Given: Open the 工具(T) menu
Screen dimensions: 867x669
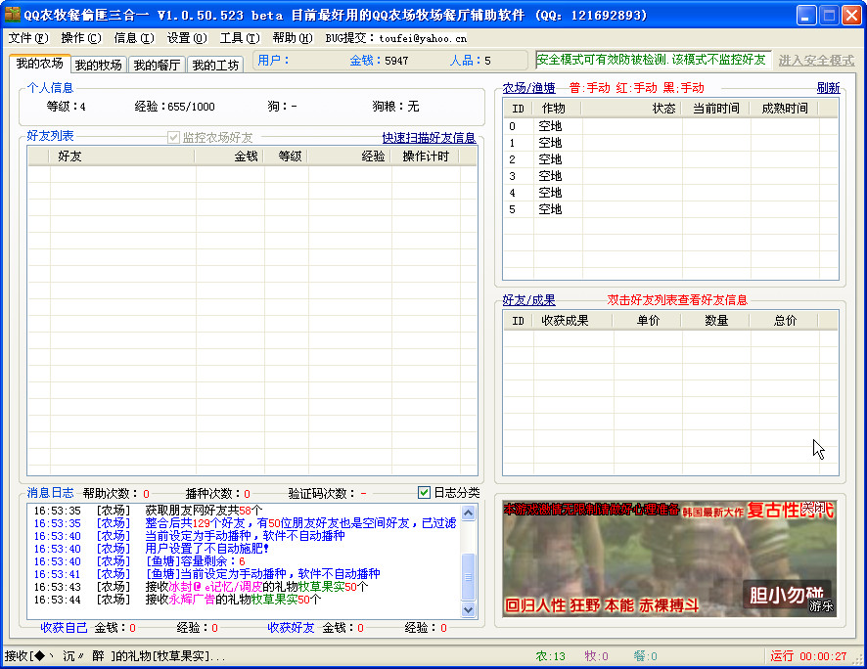Looking at the screenshot, I should point(240,37).
